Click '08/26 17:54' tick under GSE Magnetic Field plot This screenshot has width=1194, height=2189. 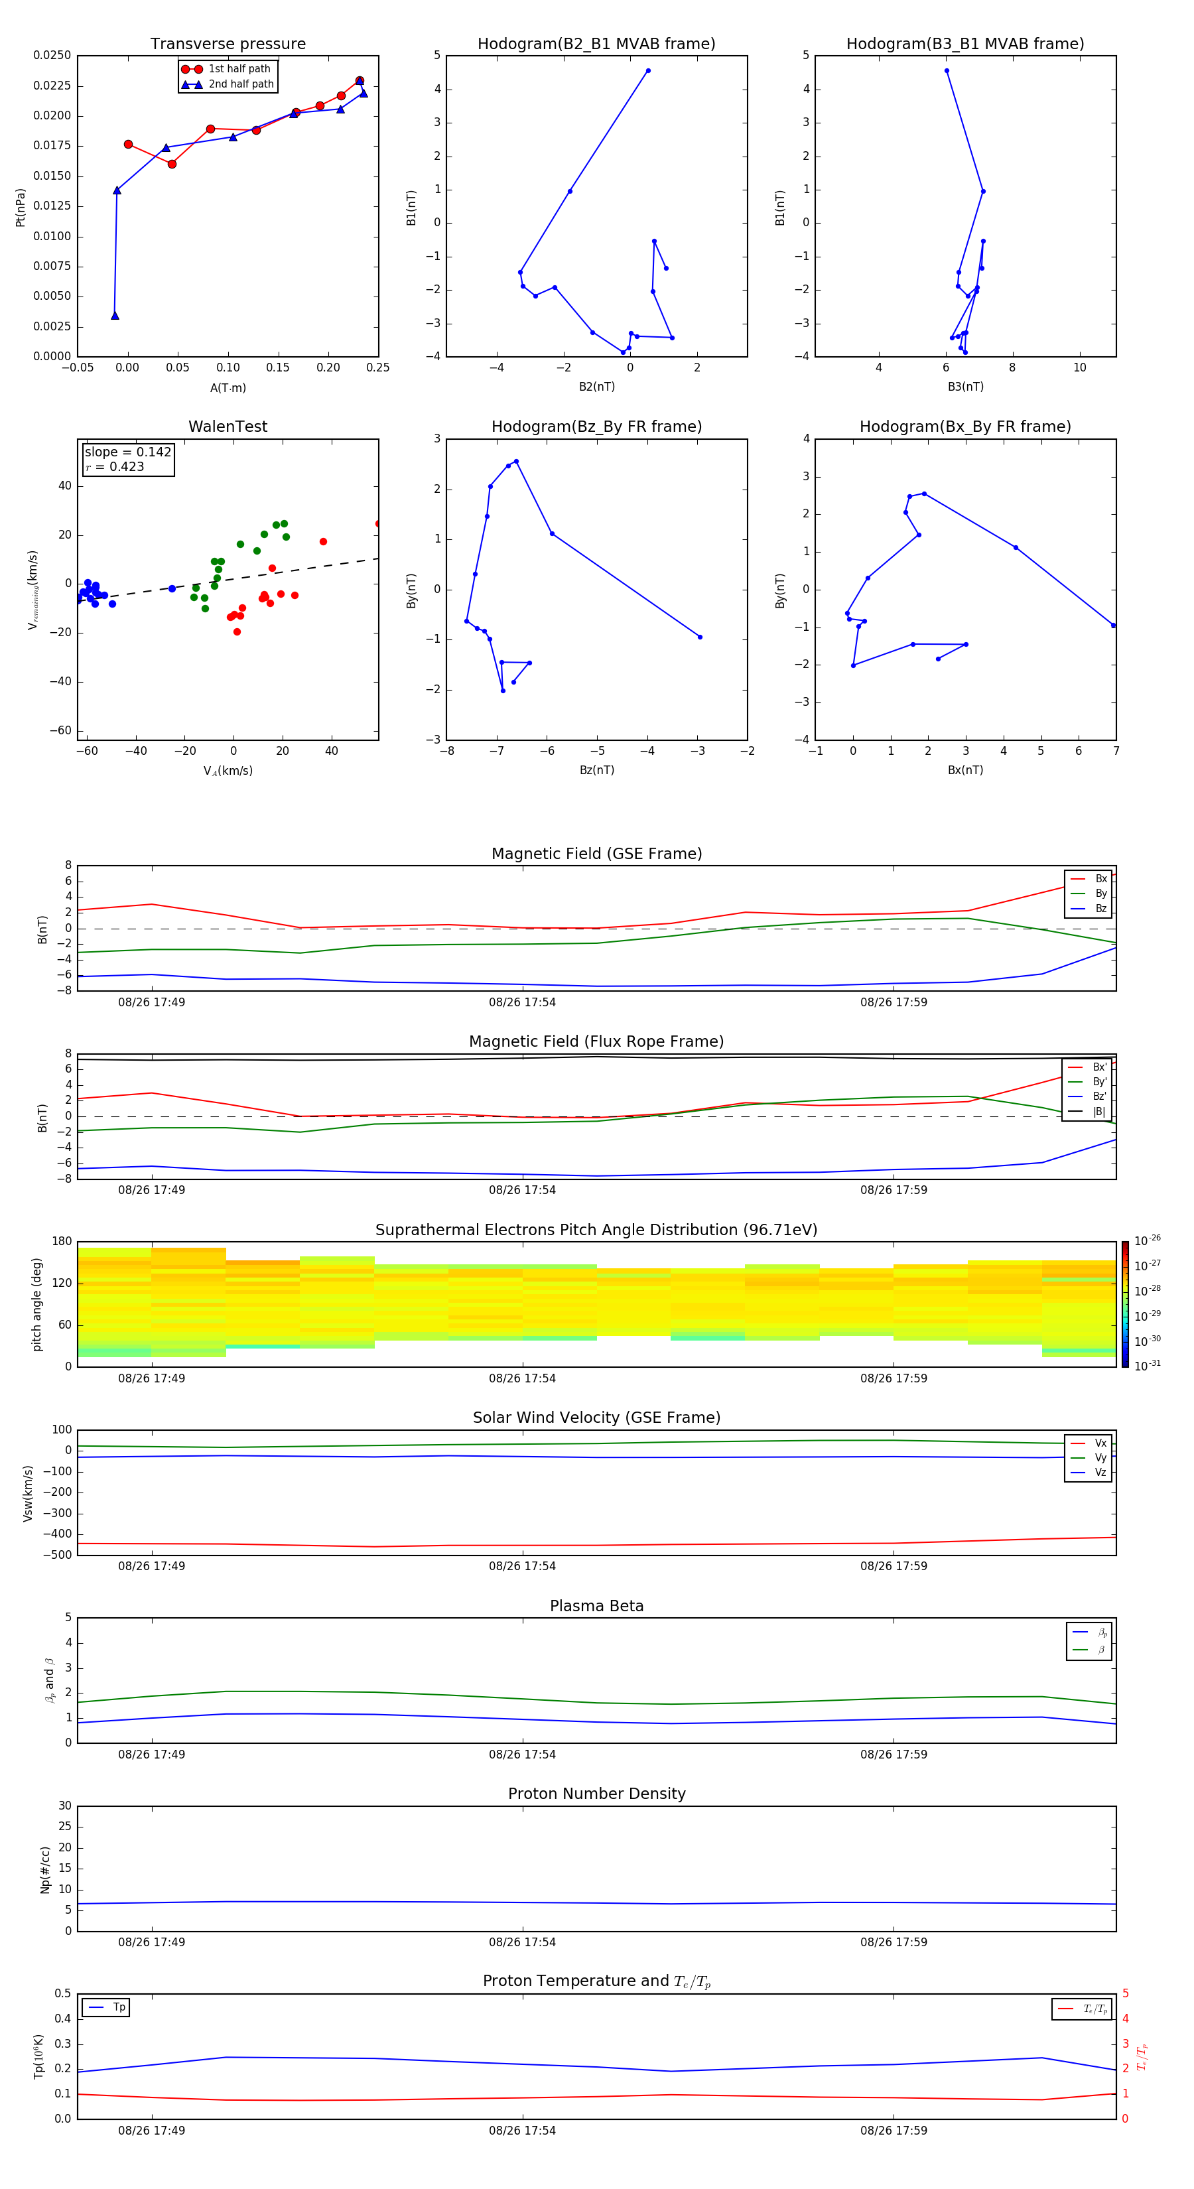pos(522,1003)
